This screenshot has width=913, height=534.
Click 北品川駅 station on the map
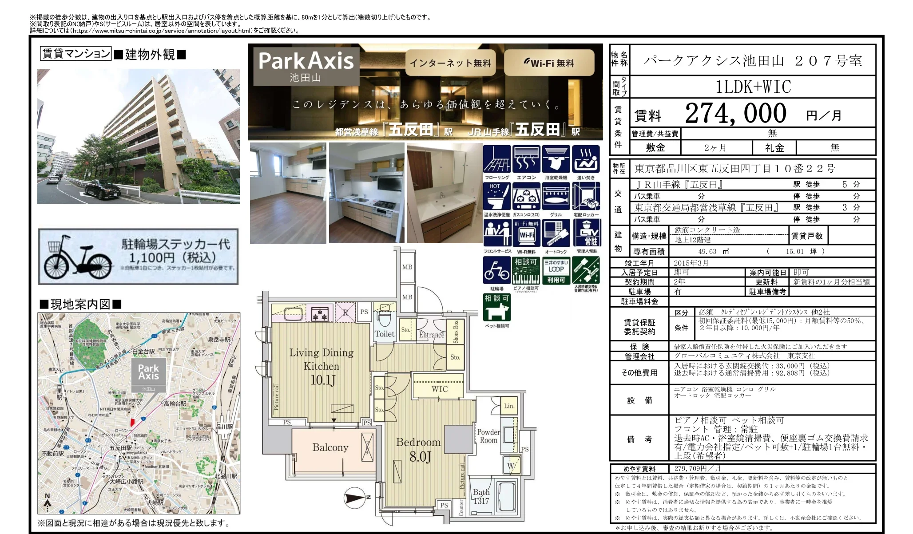coord(226,476)
